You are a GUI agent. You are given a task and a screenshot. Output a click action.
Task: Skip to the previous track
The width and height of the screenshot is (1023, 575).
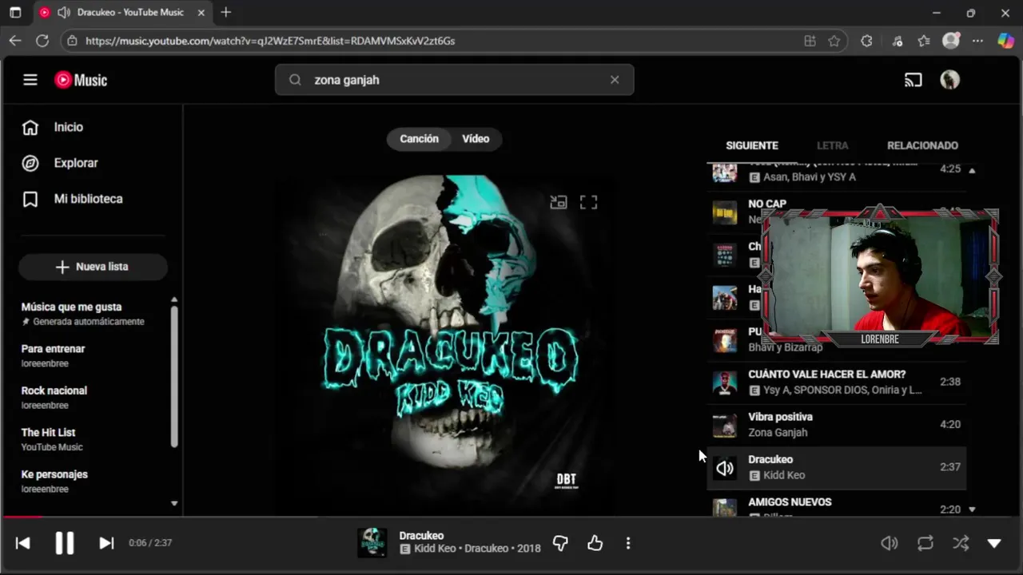click(x=23, y=543)
